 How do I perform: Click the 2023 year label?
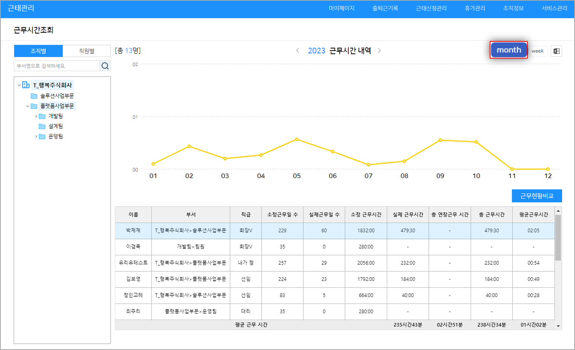point(316,51)
